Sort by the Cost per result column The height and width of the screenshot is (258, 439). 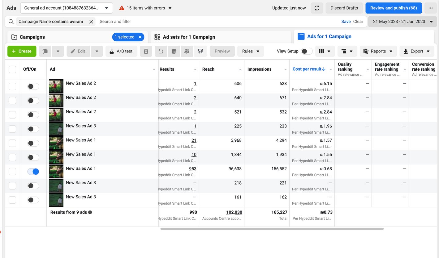309,69
